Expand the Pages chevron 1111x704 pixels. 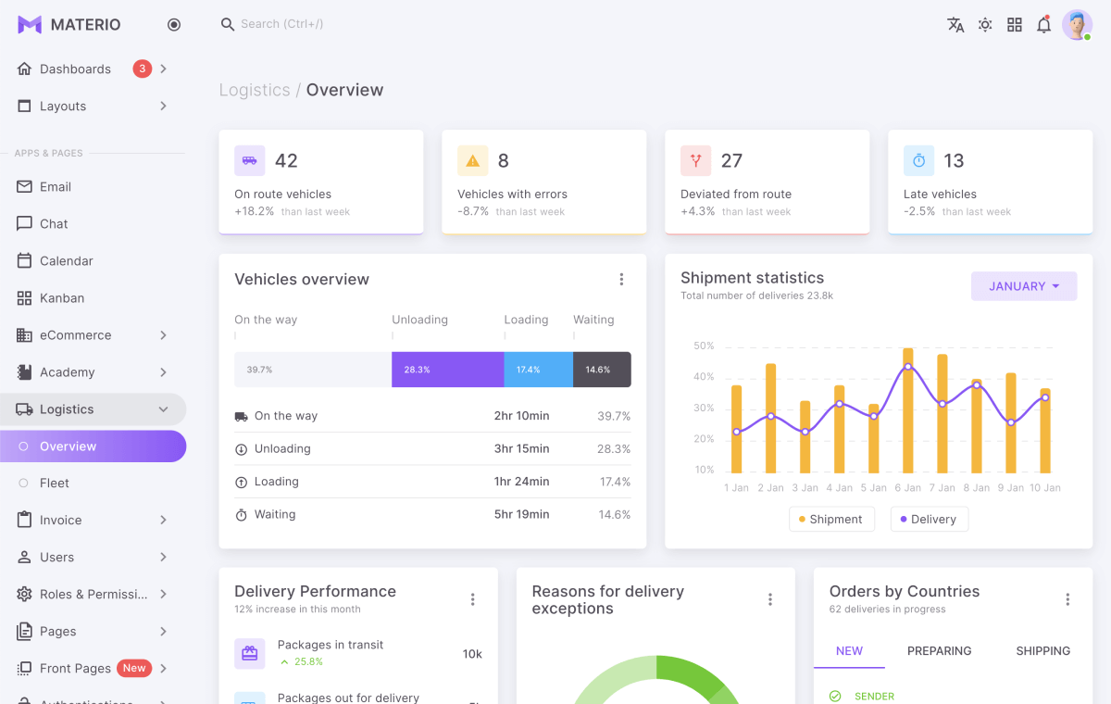(x=163, y=631)
